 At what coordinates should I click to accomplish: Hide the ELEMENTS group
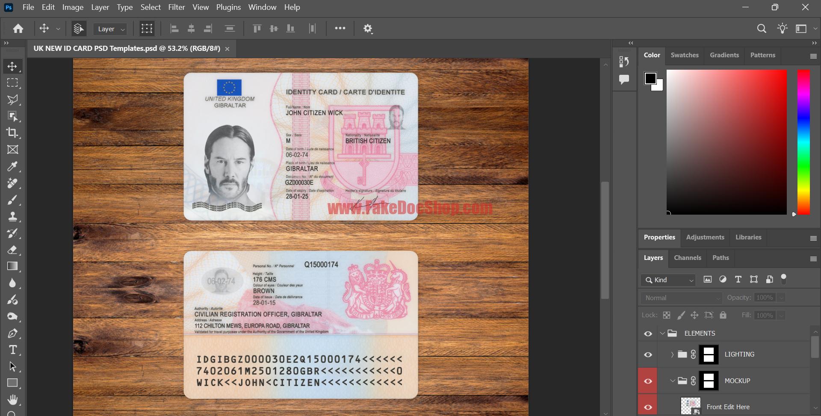click(x=648, y=333)
